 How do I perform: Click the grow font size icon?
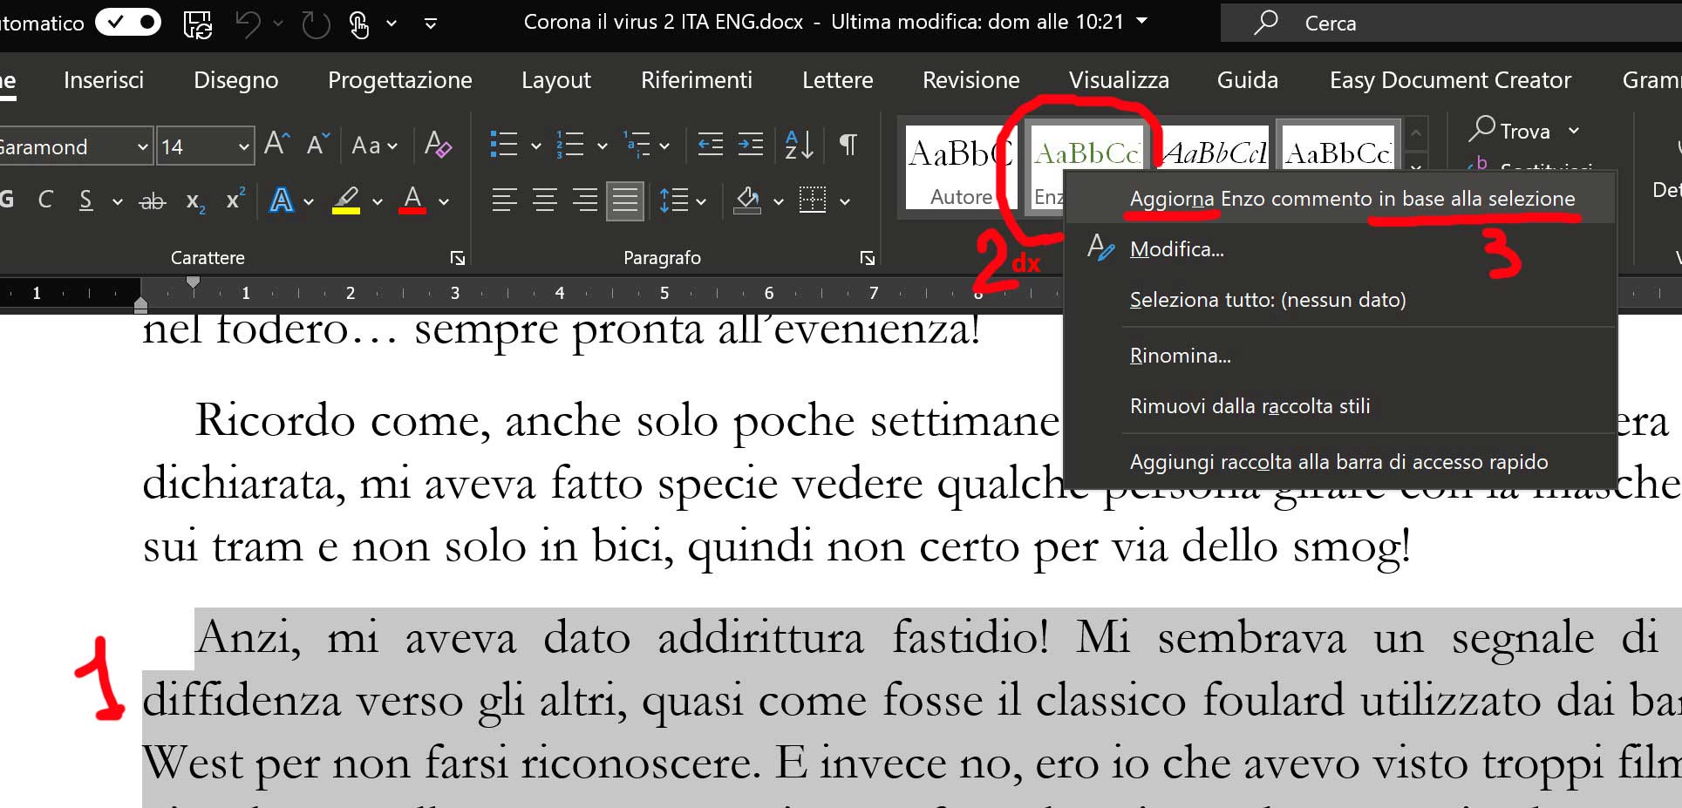(x=276, y=144)
